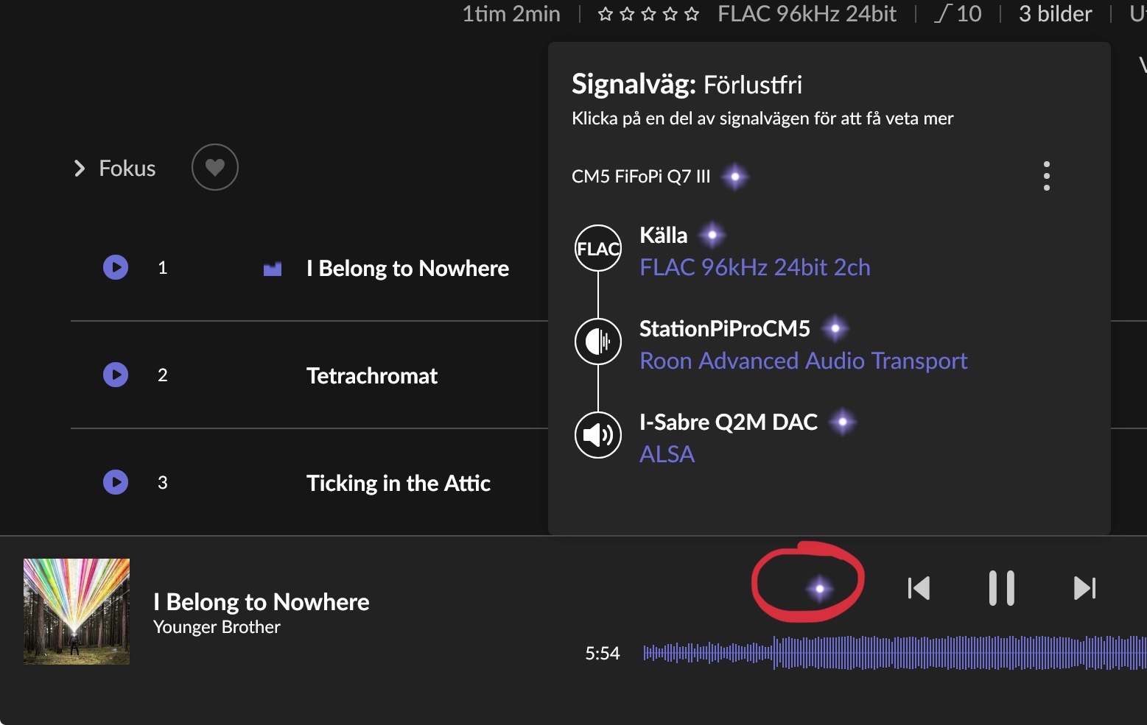
Task: Rate the album with five stars
Action: [x=691, y=14]
